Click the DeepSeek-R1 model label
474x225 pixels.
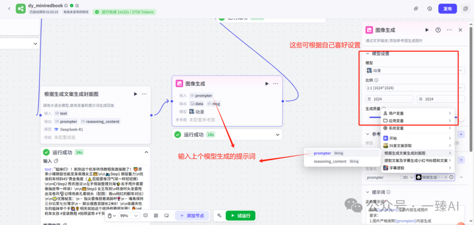tap(72, 130)
